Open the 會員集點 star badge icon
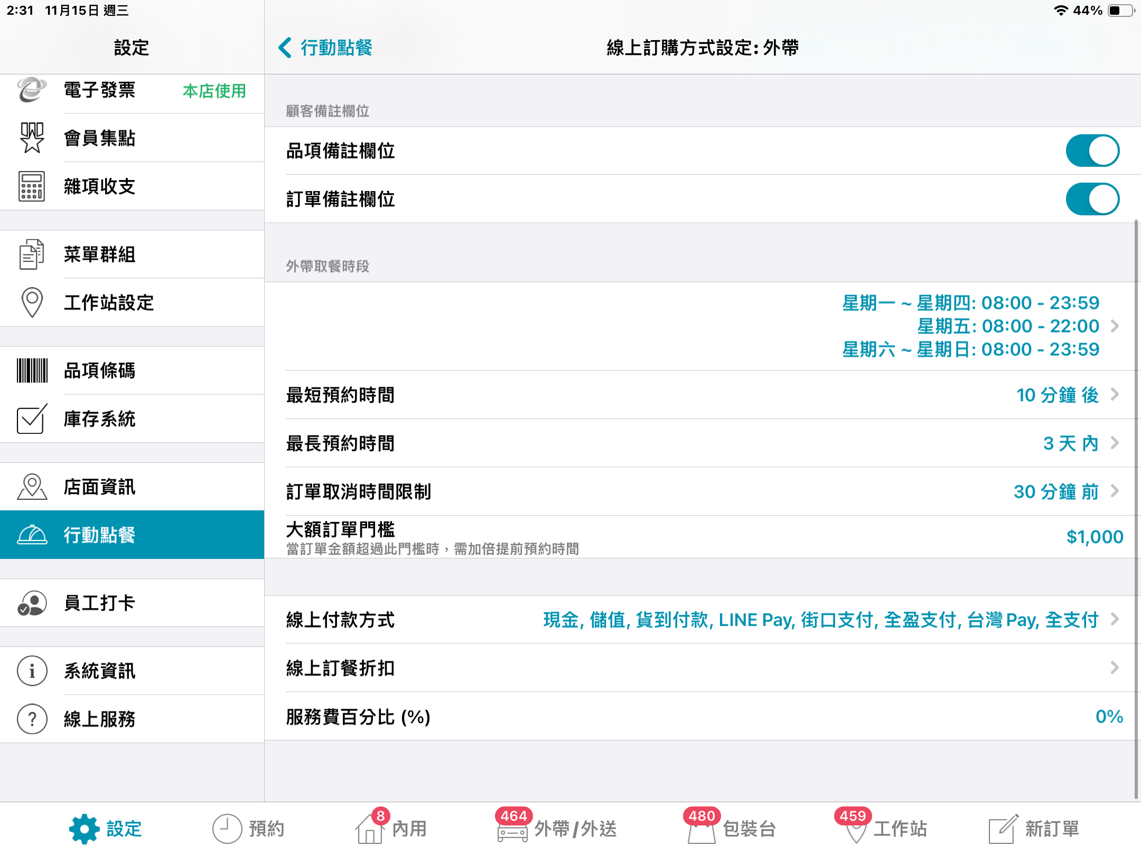Image resolution: width=1141 pixels, height=855 pixels. pos(32,138)
